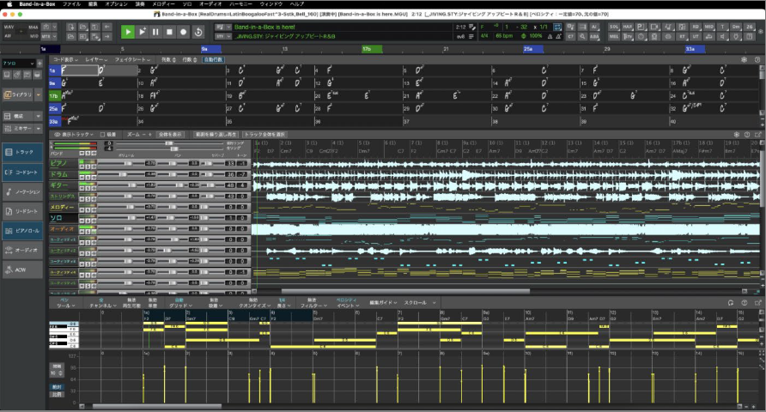
Task: Open the Chord Sheet view in sidebar
Action: [x=22, y=173]
